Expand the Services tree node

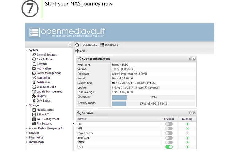(x=27, y=133)
